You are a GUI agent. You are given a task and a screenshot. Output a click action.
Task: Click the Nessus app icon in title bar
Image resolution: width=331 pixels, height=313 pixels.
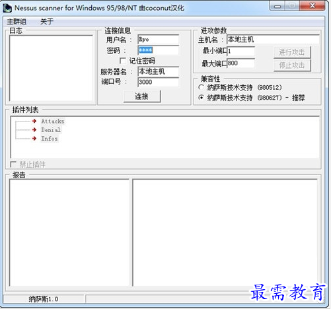(x=7, y=8)
